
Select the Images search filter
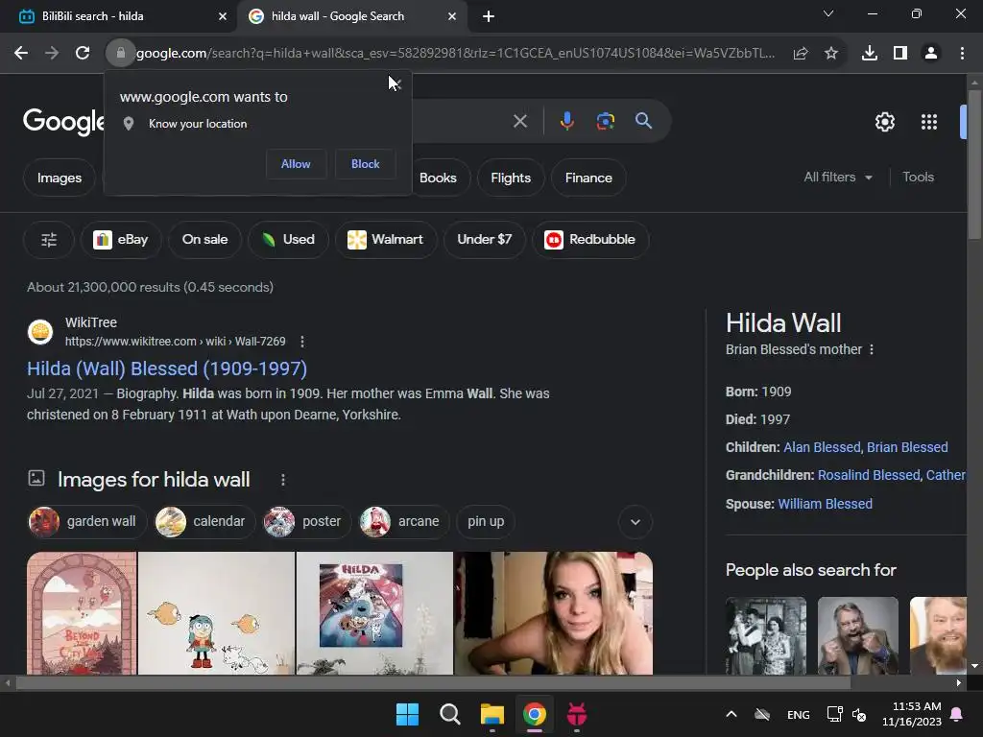(59, 178)
